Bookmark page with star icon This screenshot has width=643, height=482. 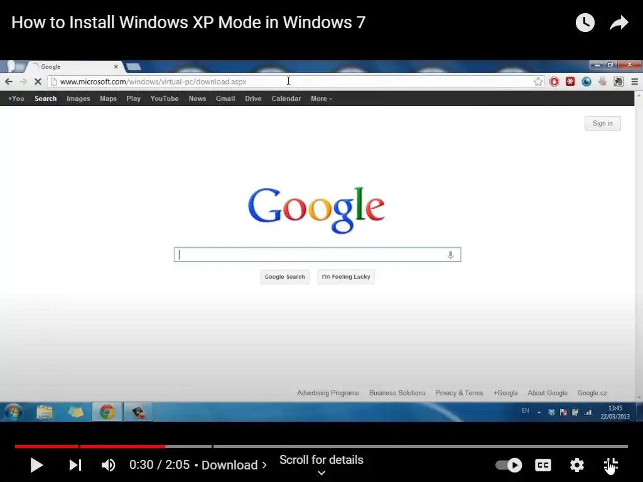[538, 82]
